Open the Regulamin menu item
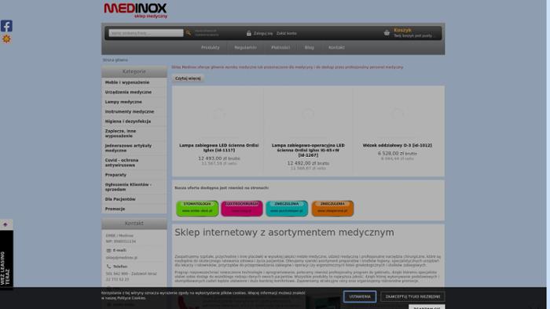 (245, 48)
